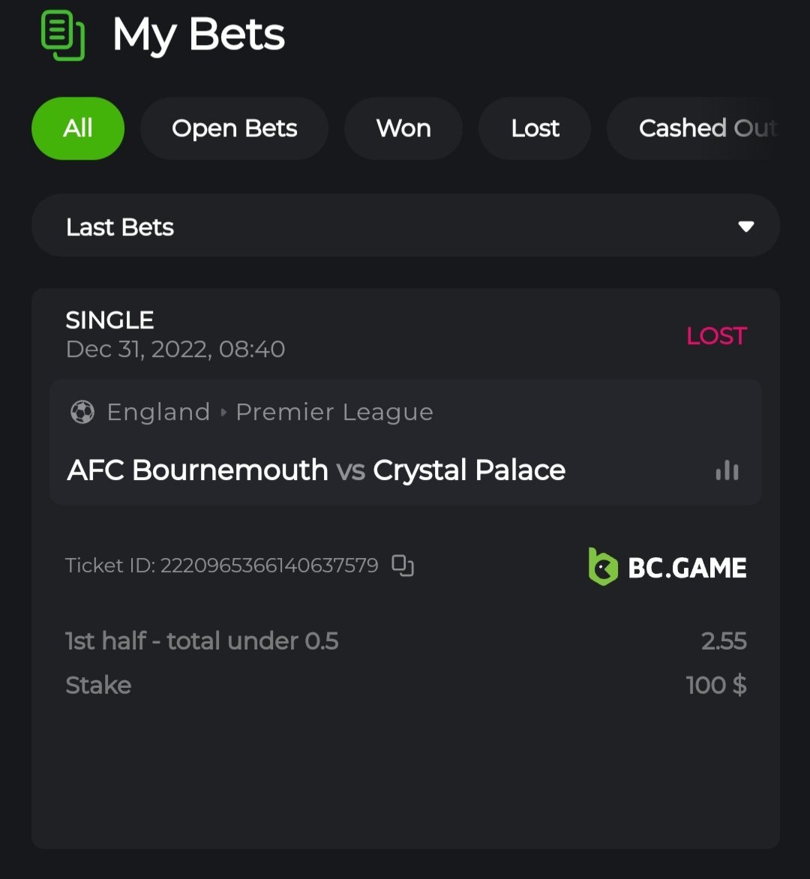Switch to the Open Bets filter
810x879 pixels.
click(234, 128)
